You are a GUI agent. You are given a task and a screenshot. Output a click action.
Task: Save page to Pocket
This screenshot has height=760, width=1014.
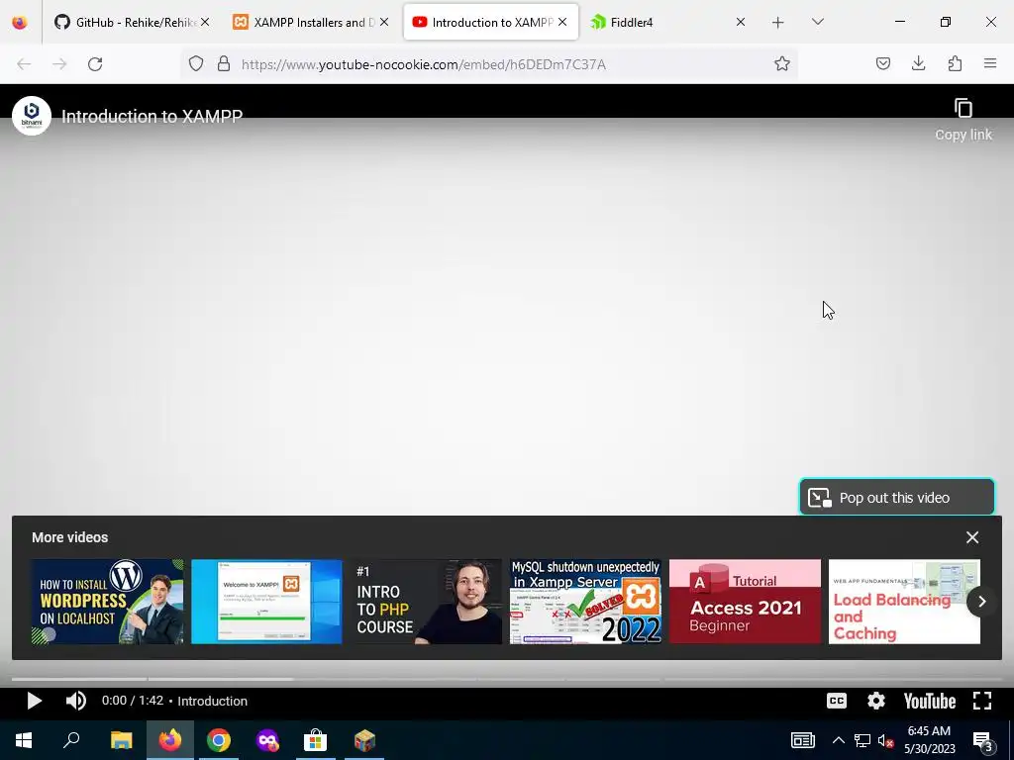(882, 63)
